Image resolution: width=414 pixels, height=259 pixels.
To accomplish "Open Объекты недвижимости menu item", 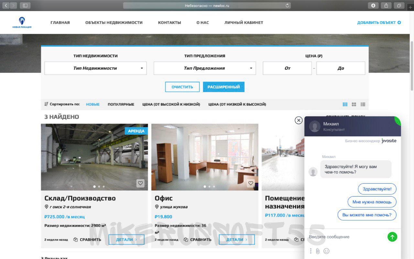I will [114, 23].
